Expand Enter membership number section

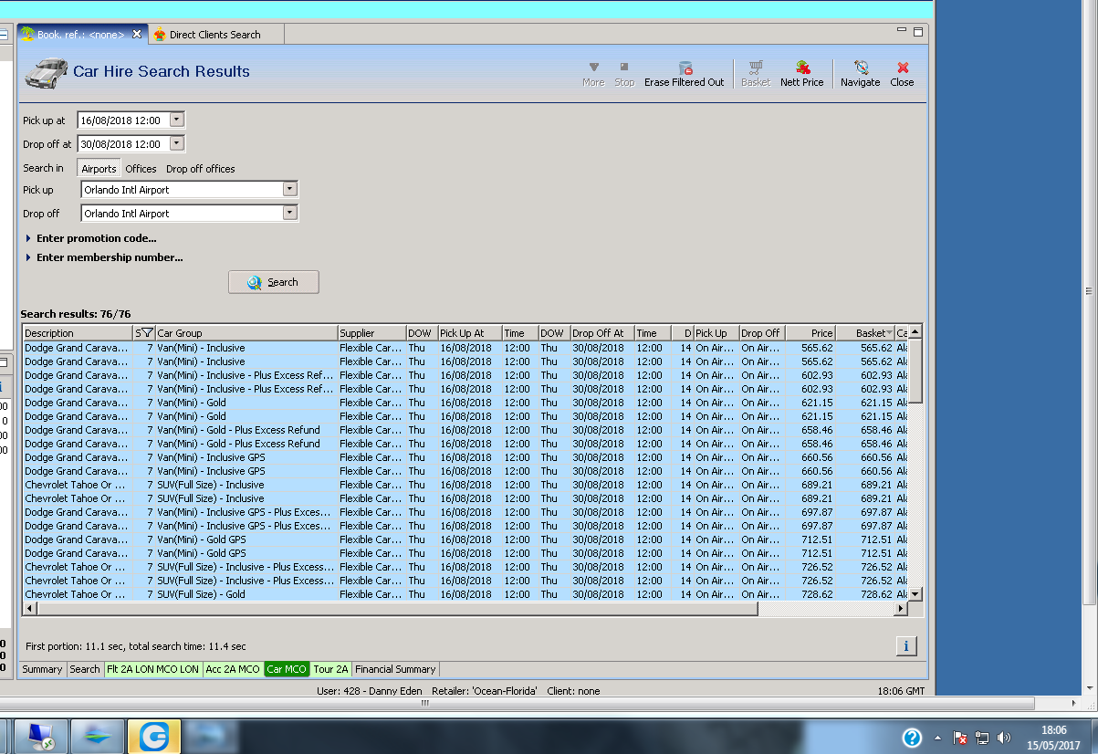tap(104, 257)
